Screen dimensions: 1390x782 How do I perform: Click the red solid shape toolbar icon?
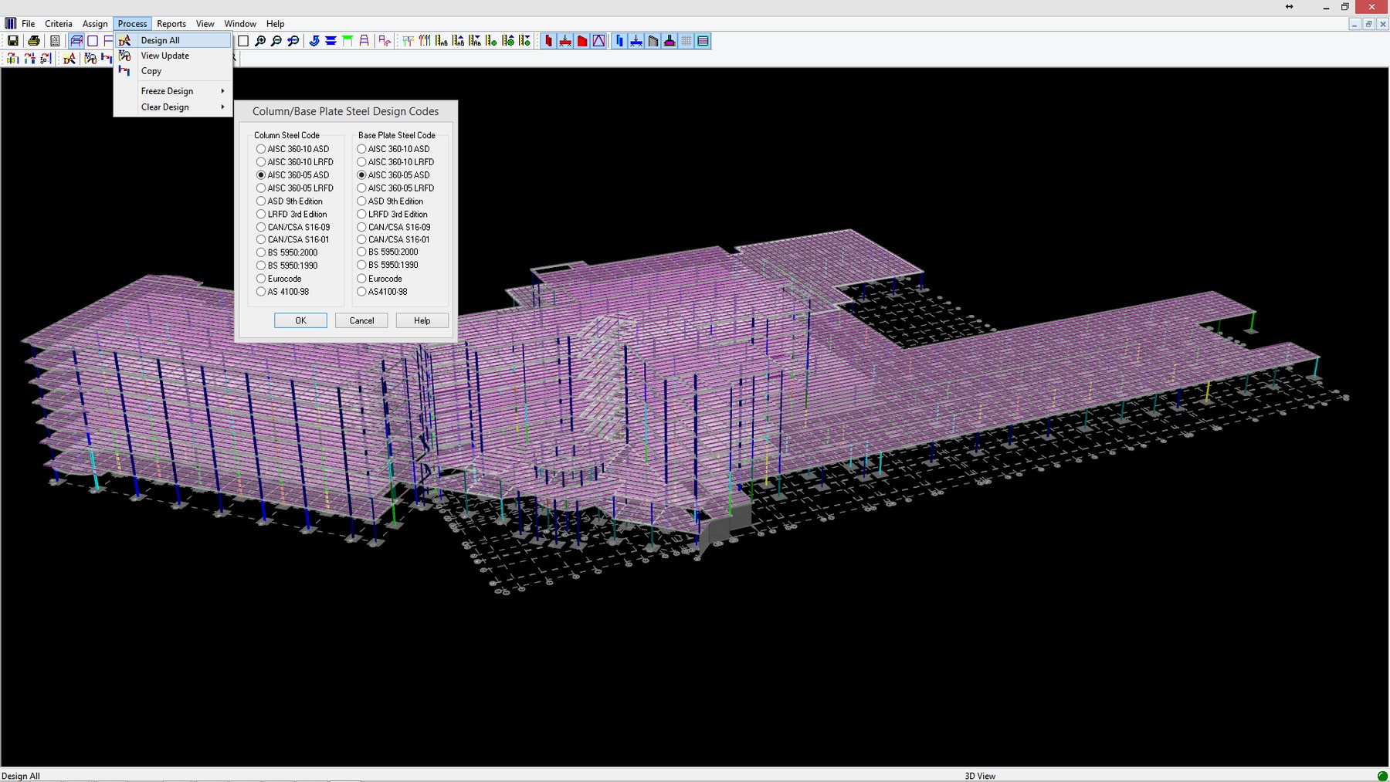[x=582, y=41]
